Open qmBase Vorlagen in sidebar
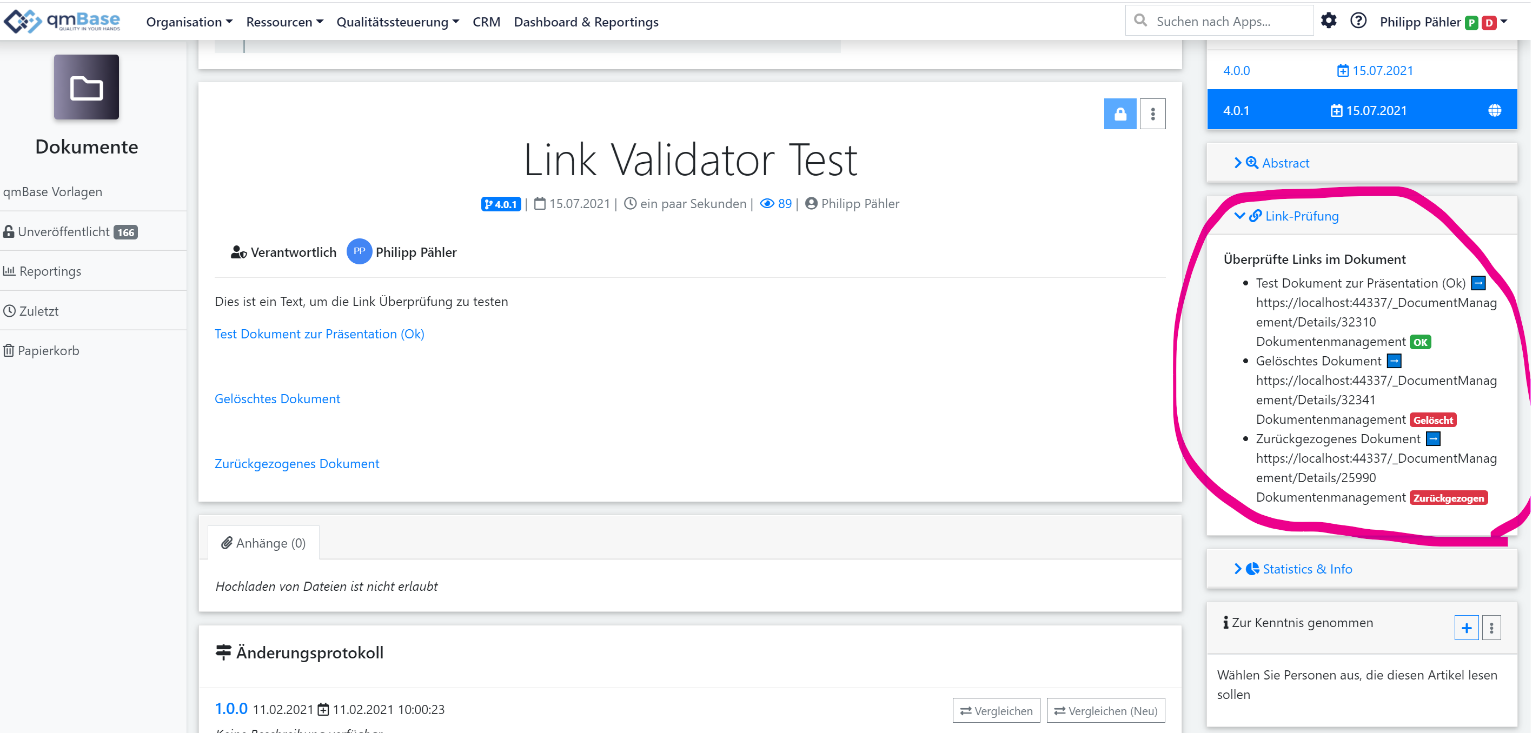 (52, 192)
